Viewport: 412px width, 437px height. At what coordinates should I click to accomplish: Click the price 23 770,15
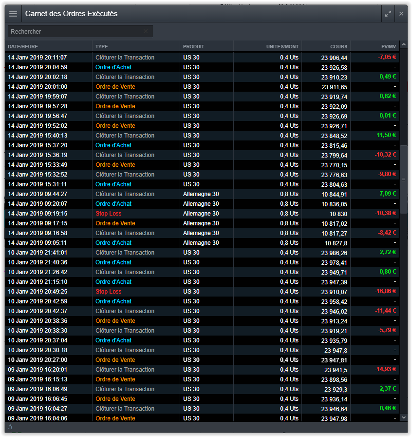[x=334, y=165]
